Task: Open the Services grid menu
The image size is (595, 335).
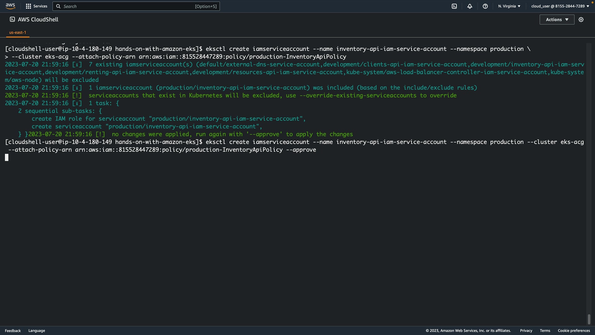Action: (29, 6)
